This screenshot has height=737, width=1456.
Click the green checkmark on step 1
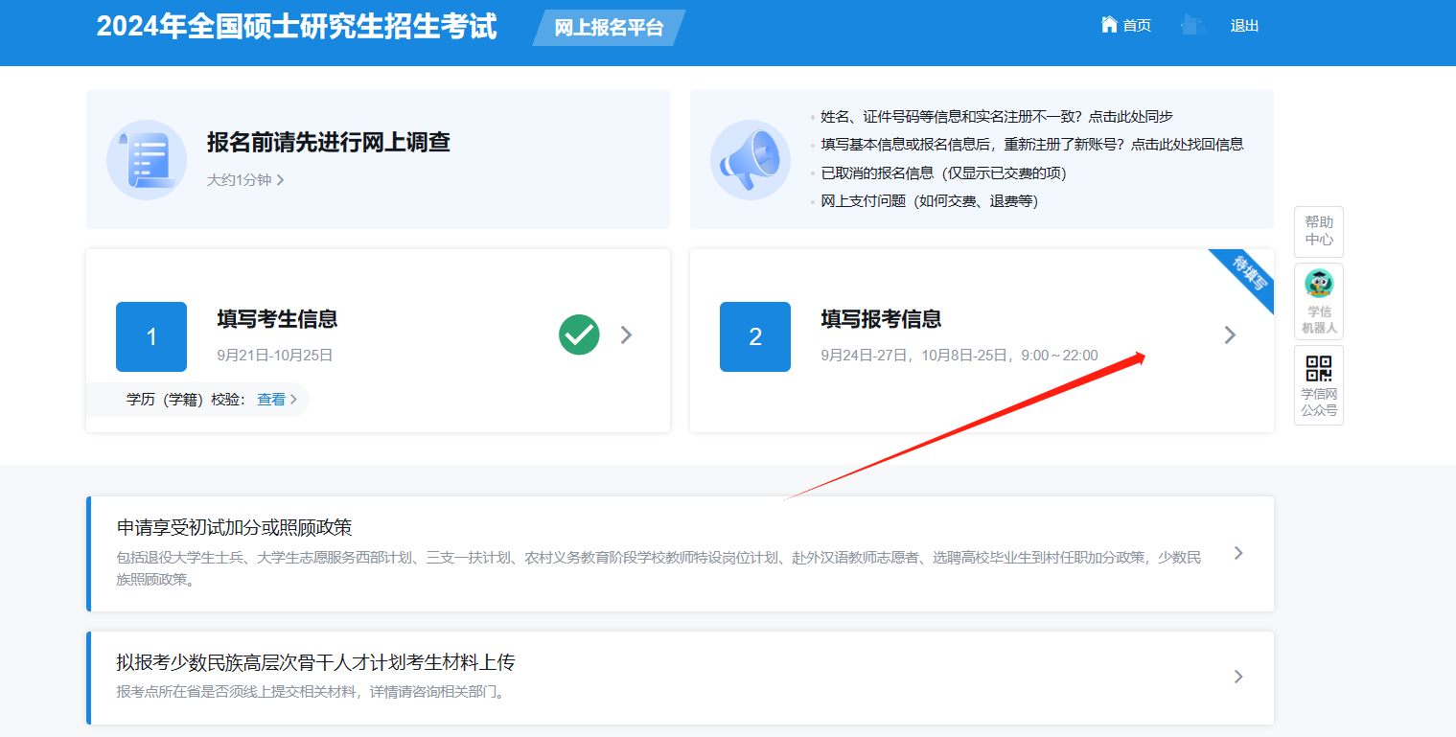click(x=579, y=334)
